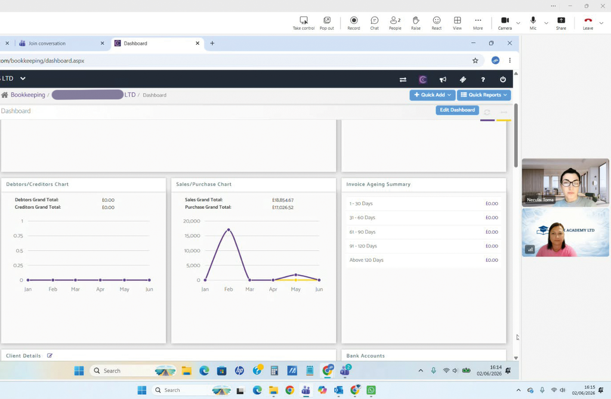Go to the Bookkeeping breadcrumb link

(27, 95)
